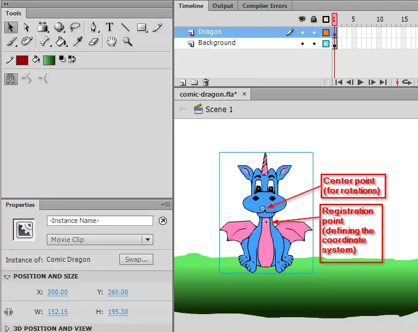Toggle visibility of the Background layer
This screenshot has height=332, width=418.
click(302, 44)
